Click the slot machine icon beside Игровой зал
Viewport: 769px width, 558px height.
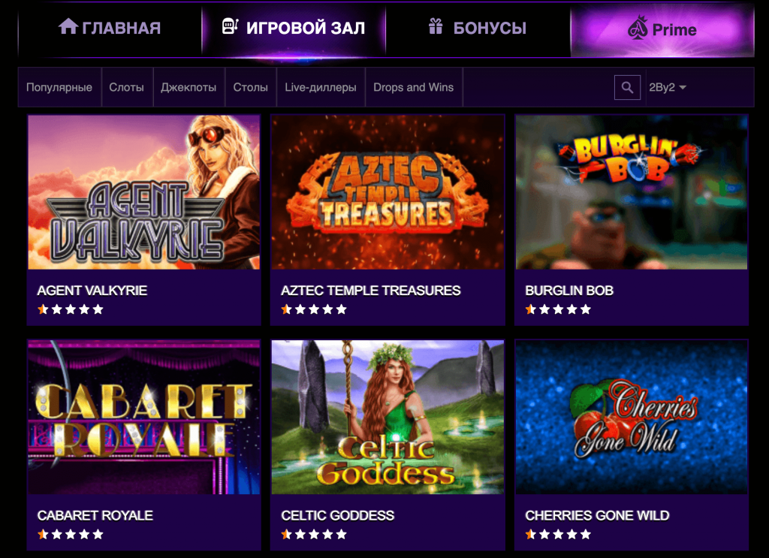[x=230, y=26]
